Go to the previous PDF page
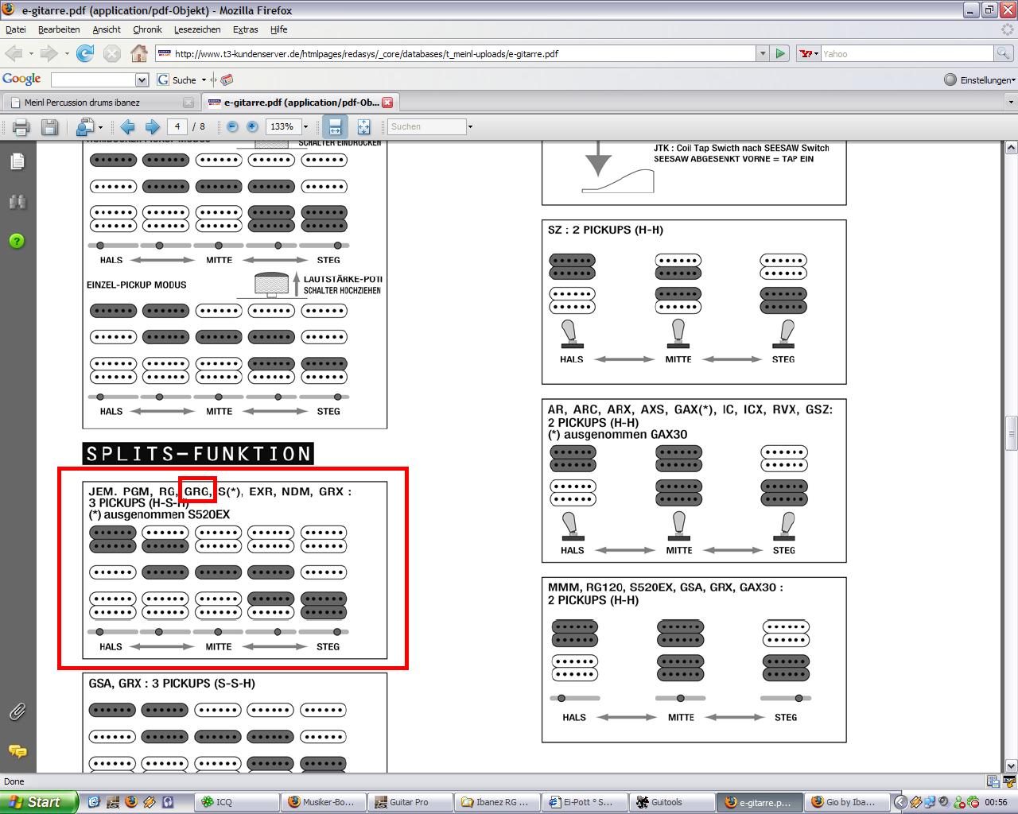 coord(127,126)
